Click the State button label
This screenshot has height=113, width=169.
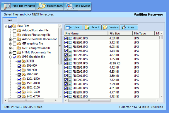coord(131,28)
